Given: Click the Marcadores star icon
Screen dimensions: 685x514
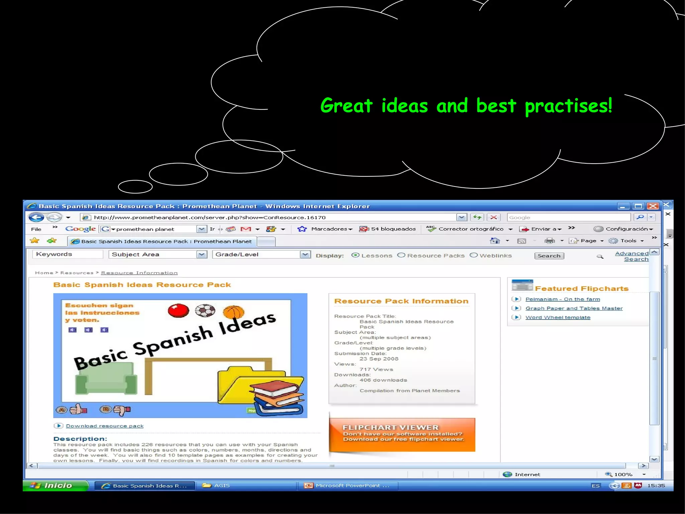Looking at the screenshot, I should (302, 229).
